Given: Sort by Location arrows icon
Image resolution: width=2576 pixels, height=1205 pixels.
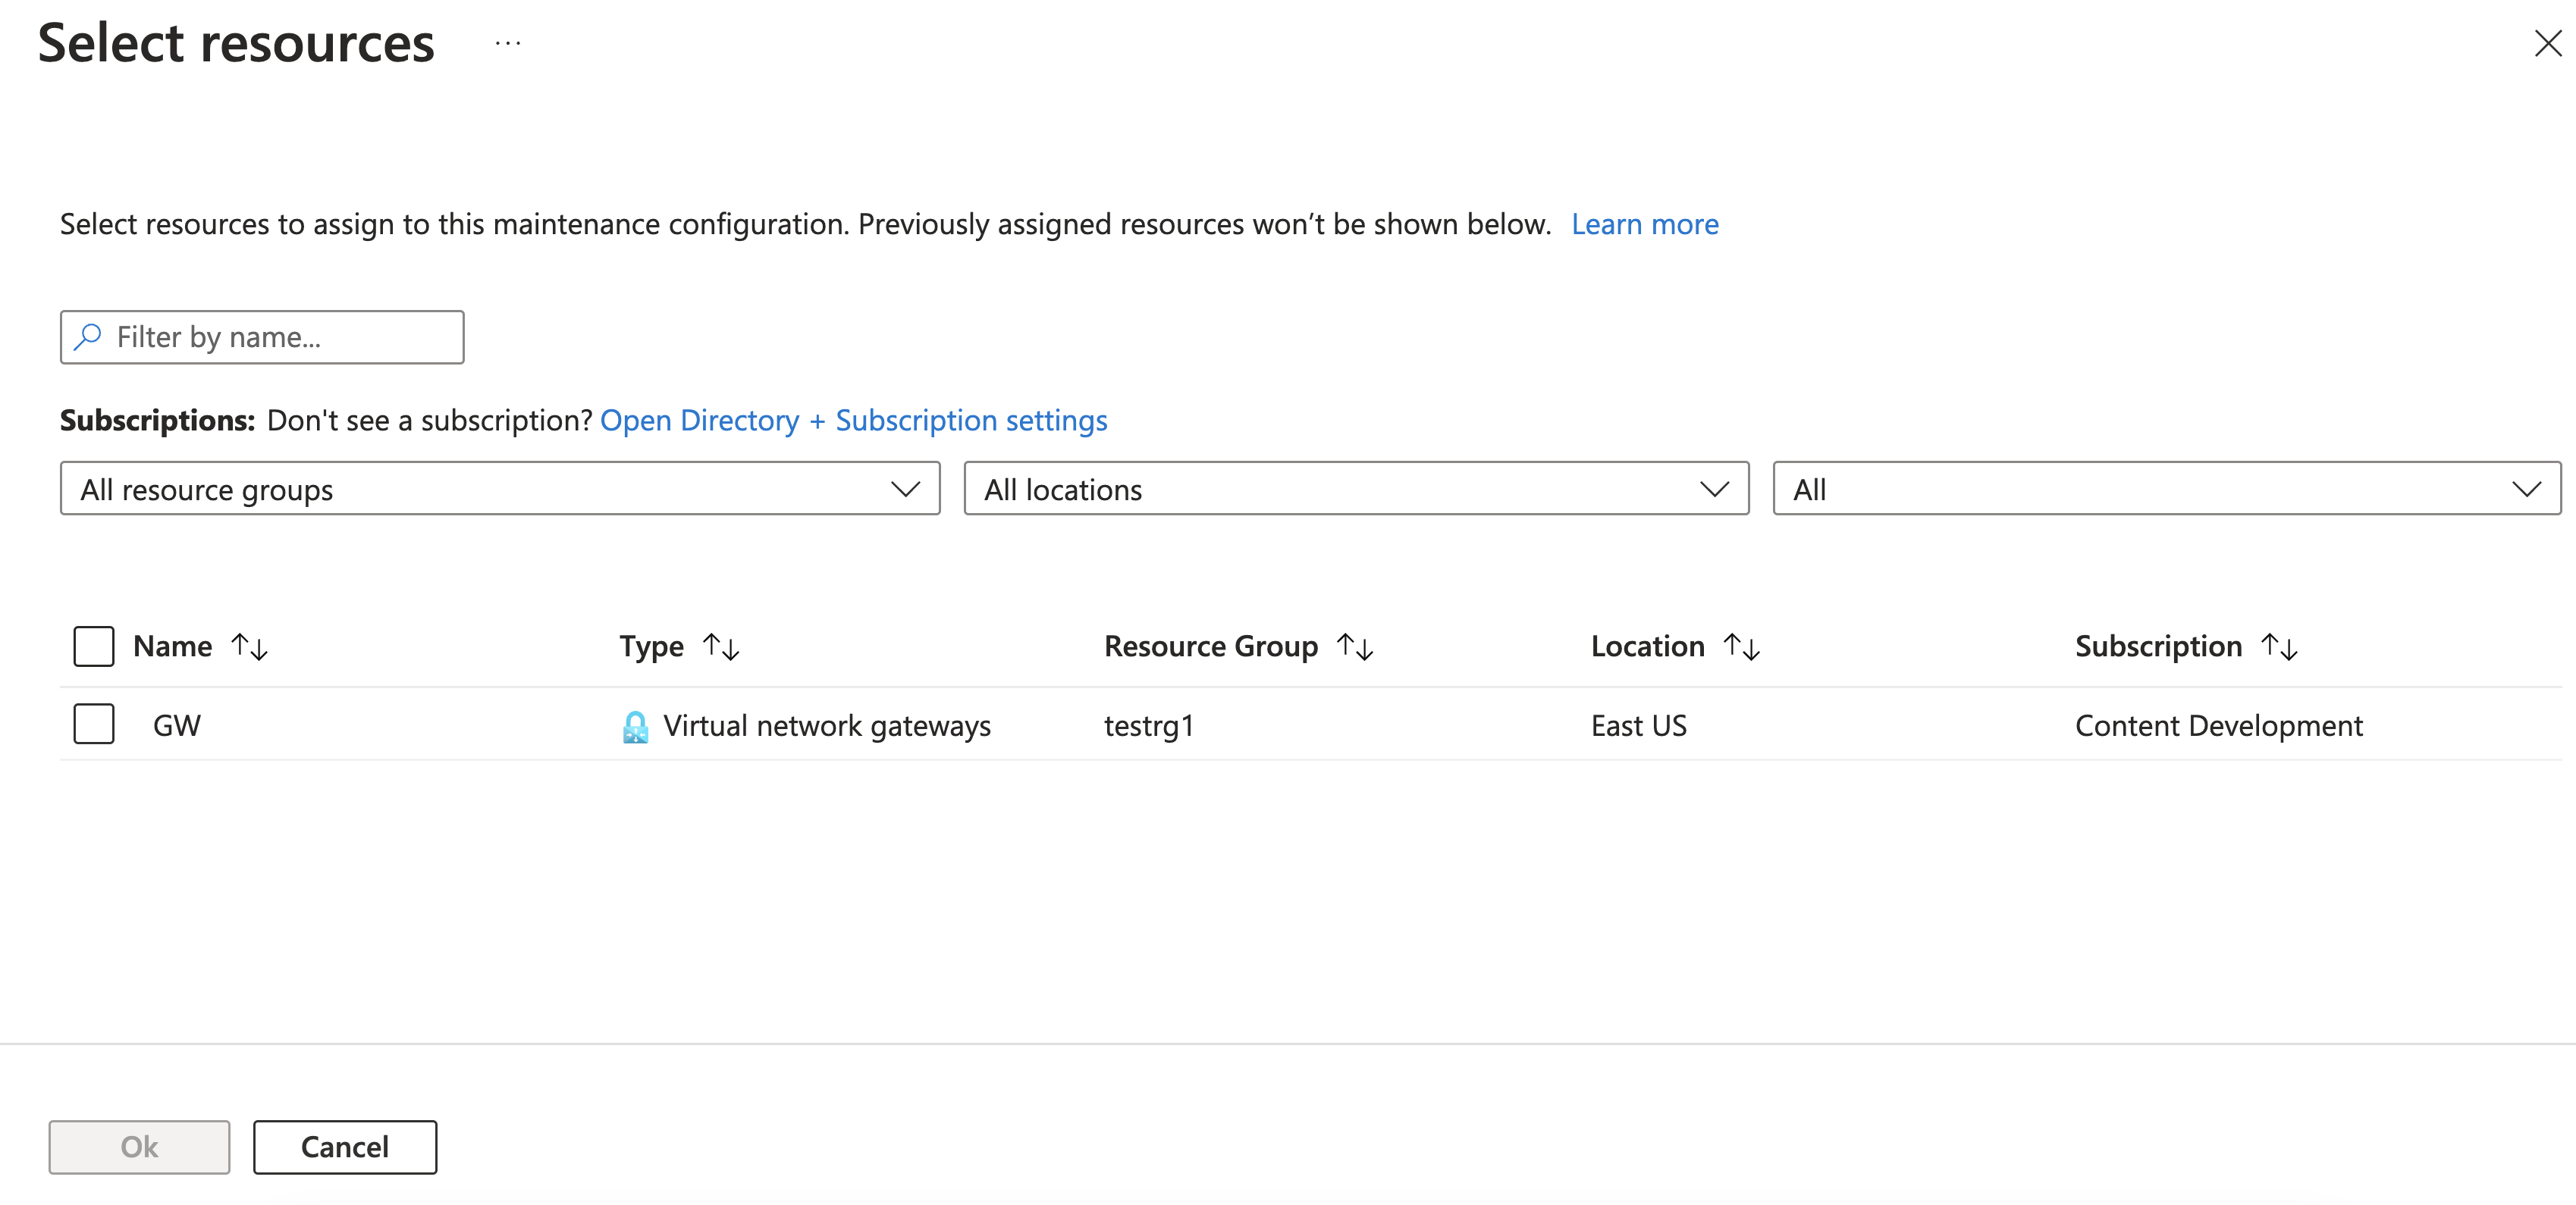Looking at the screenshot, I should 1741,647.
